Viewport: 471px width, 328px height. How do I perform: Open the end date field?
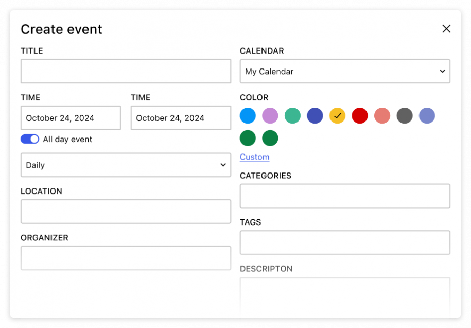point(181,118)
